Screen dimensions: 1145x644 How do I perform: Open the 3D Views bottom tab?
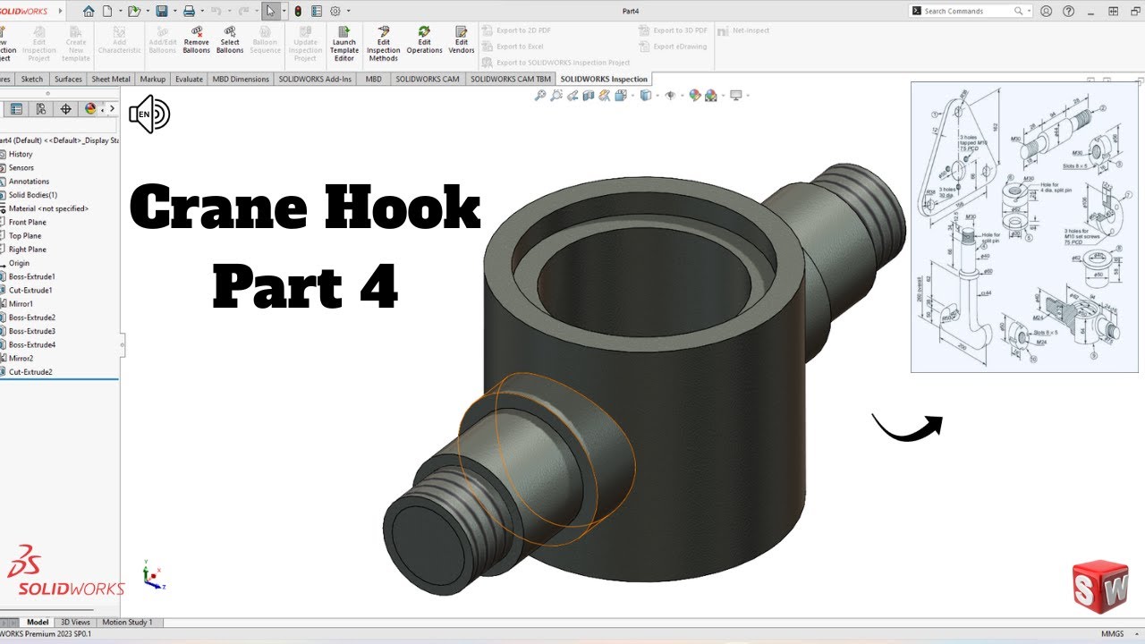[75, 622]
